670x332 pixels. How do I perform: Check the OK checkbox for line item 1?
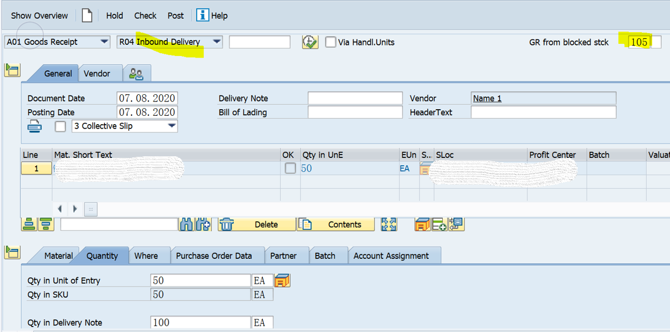pos(289,168)
